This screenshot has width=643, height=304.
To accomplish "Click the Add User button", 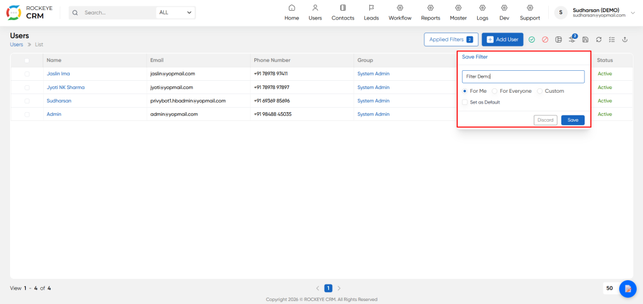I will 502,39.
